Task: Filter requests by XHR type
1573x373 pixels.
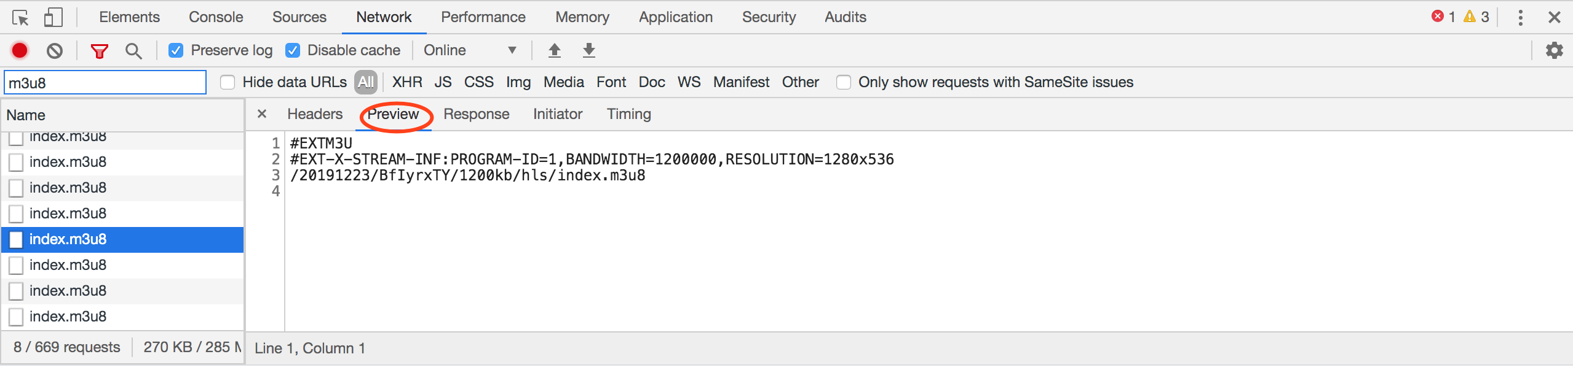Action: click(407, 82)
